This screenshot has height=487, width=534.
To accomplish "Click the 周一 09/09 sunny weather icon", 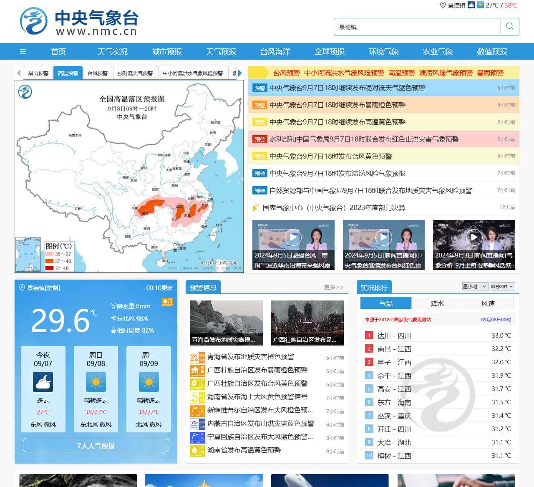I will coord(149,382).
